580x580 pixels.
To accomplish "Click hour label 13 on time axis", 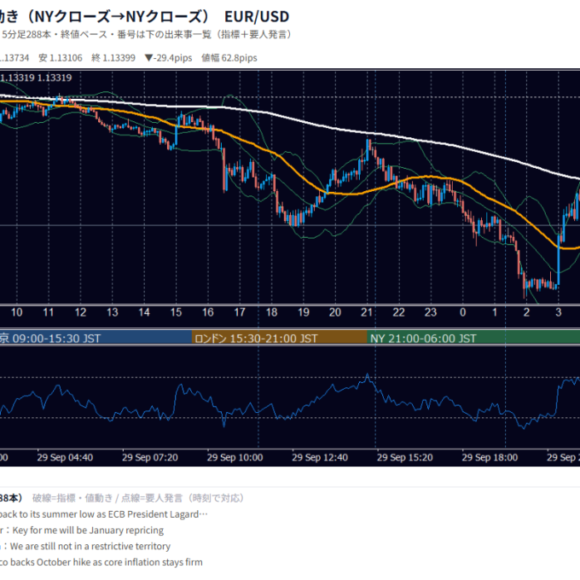I will (x=112, y=312).
